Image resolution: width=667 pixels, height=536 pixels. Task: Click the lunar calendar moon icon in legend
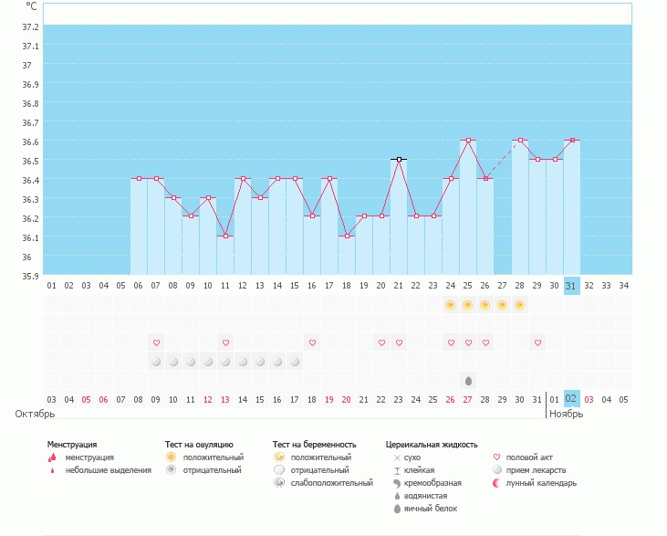(x=497, y=483)
